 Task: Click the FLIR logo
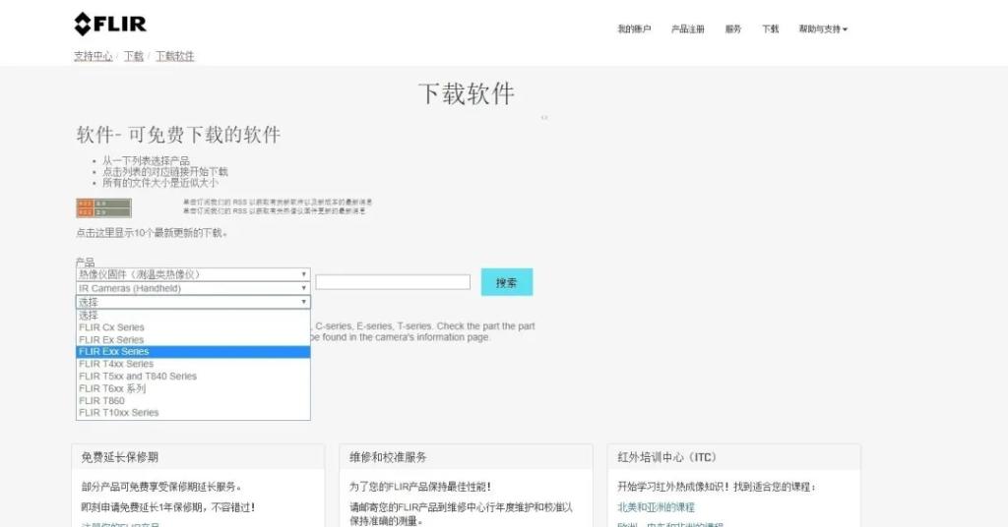coord(110,25)
